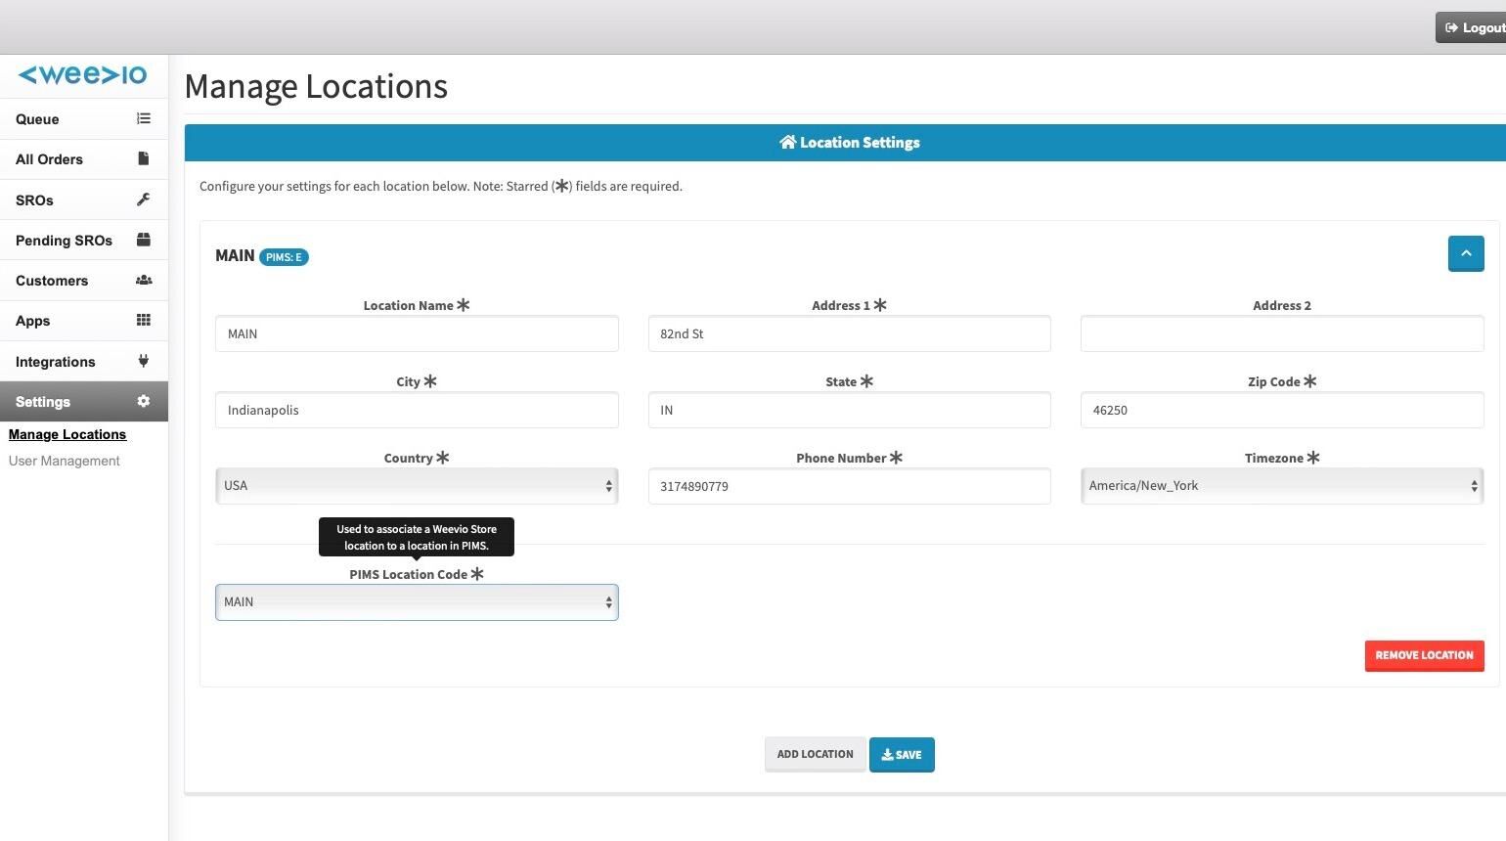This screenshot has height=841, width=1506.
Task: Click the All Orders document icon
Action: click(x=144, y=158)
